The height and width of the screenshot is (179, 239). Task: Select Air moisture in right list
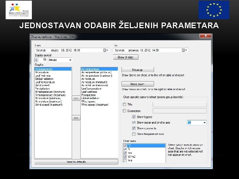99,79
